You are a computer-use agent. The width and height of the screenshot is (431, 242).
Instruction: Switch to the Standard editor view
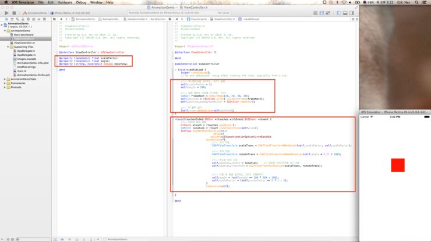[315, 13]
